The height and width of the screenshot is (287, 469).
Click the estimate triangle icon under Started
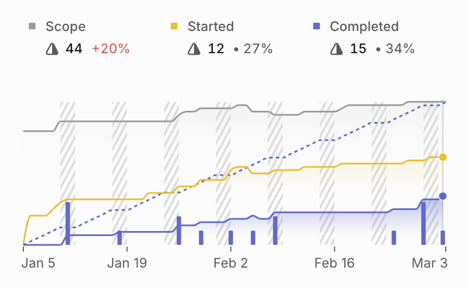pos(194,49)
